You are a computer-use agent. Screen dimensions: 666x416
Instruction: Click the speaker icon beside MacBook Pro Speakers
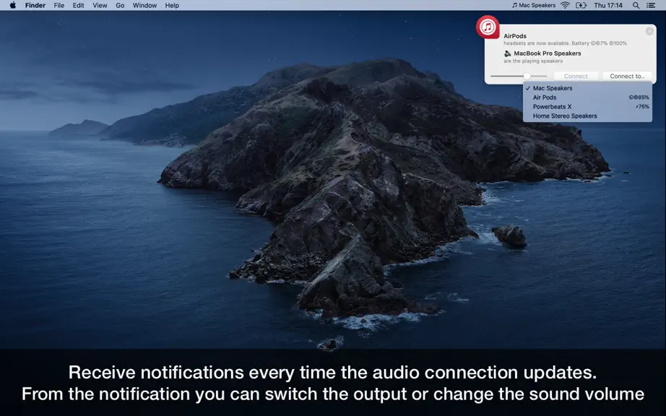508,53
